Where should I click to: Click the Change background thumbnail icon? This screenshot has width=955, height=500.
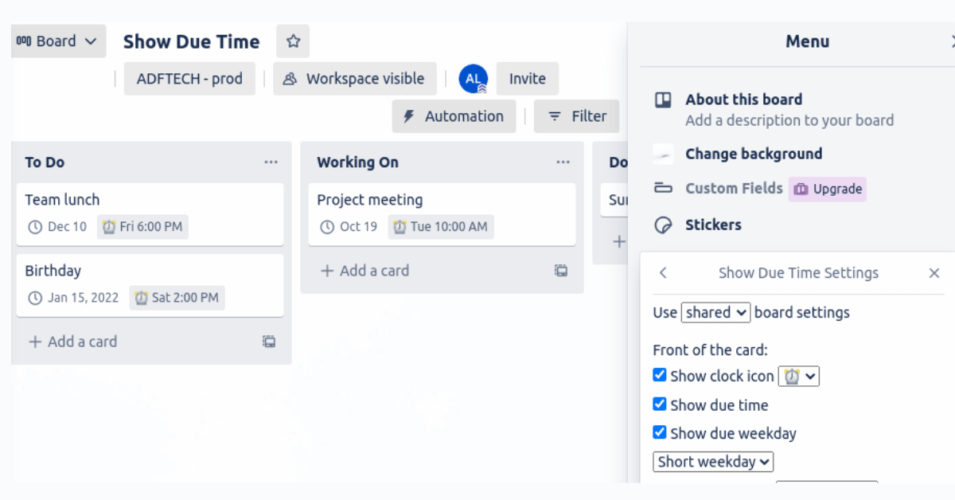coord(661,154)
